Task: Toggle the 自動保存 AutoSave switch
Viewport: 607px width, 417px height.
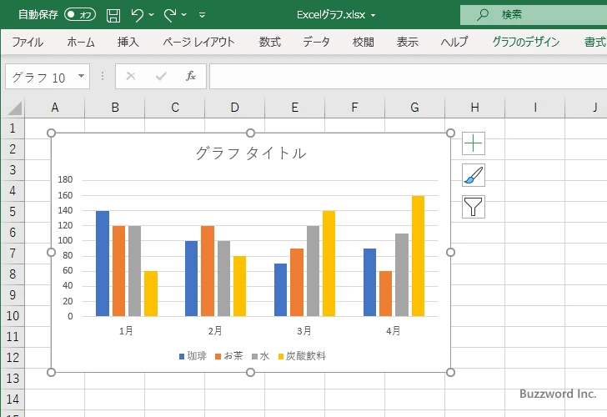Action: (80, 15)
